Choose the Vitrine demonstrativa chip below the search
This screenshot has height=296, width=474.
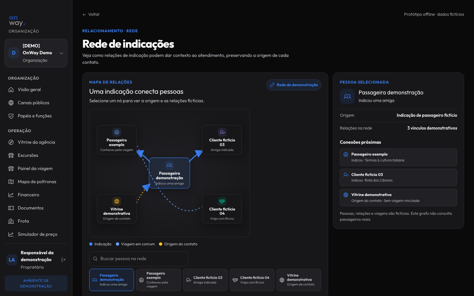click(x=299, y=280)
